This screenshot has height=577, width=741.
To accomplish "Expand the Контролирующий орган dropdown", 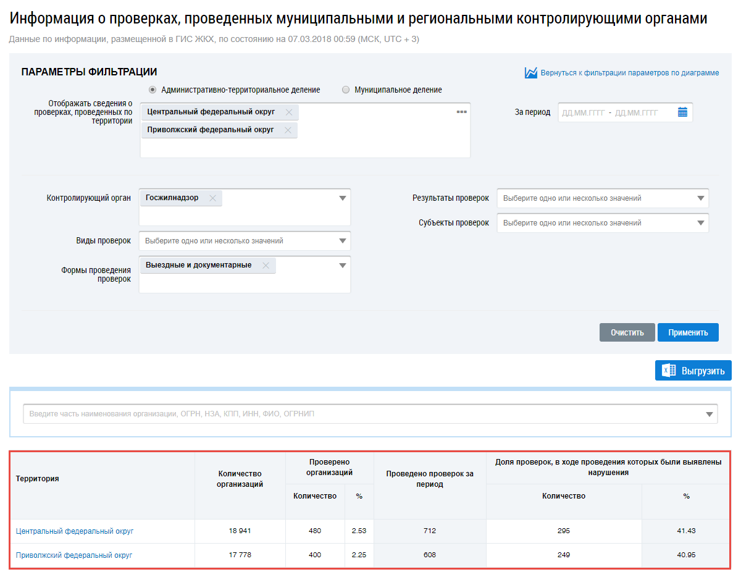I will (343, 198).
